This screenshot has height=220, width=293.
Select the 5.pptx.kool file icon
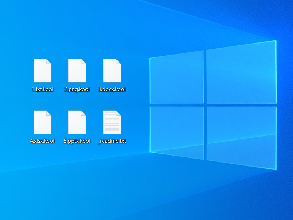tap(77, 122)
